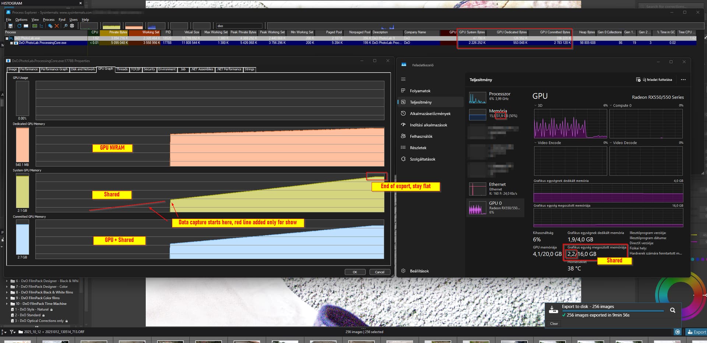
Task: Open Beállítások settings in Task Manager
Action: pyautogui.click(x=419, y=271)
